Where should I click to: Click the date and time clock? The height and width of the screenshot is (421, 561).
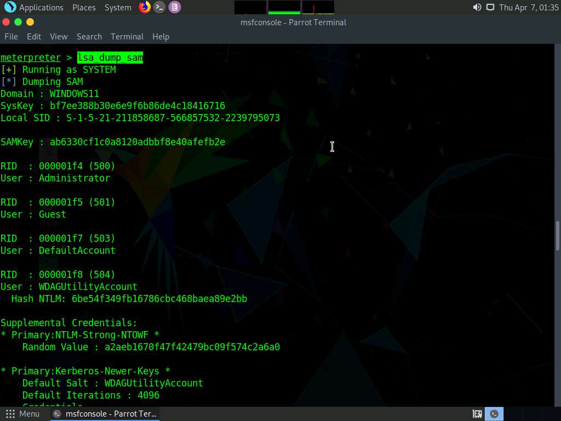(528, 7)
